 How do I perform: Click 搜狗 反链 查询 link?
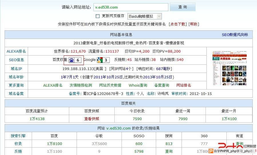169,151
